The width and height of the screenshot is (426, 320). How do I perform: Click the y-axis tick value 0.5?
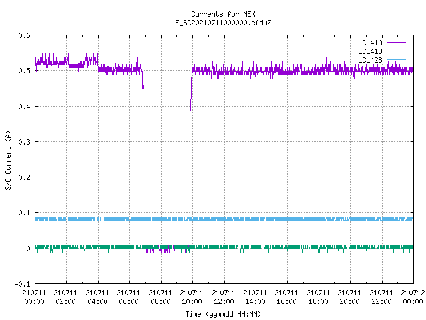(x=24, y=71)
